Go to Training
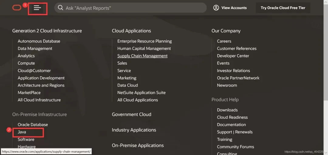Screen dimensions: 328x155 224,139
